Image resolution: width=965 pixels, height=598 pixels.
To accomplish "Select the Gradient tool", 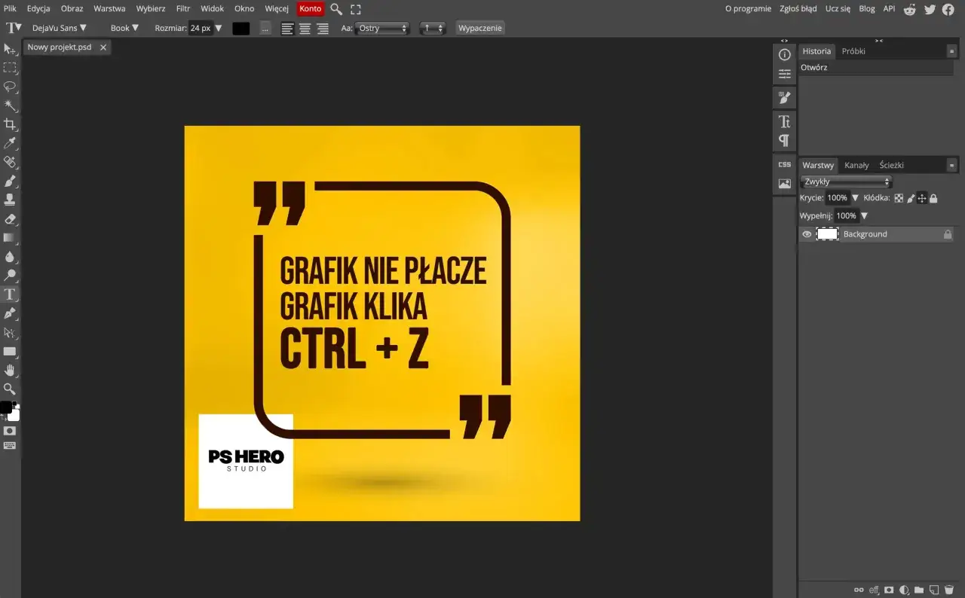I will (x=10, y=238).
